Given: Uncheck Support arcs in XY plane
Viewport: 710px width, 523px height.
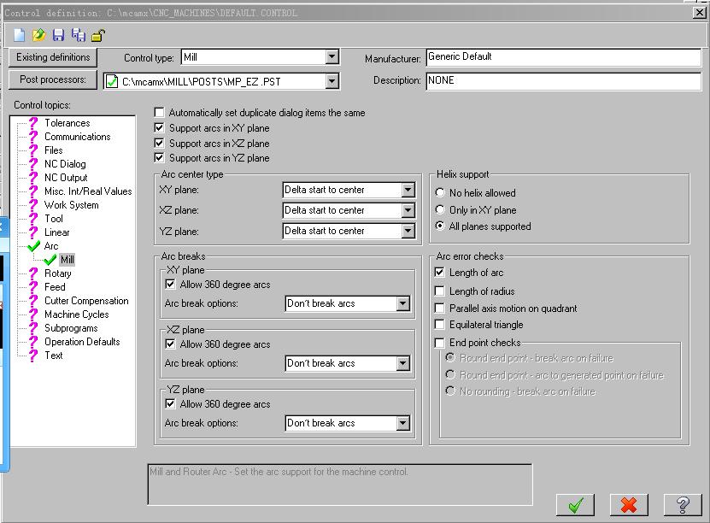Looking at the screenshot, I should [159, 127].
